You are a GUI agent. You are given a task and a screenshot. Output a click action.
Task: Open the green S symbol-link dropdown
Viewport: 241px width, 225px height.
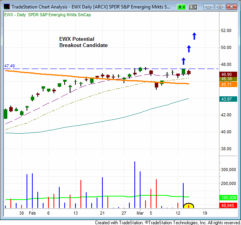[181, 7]
